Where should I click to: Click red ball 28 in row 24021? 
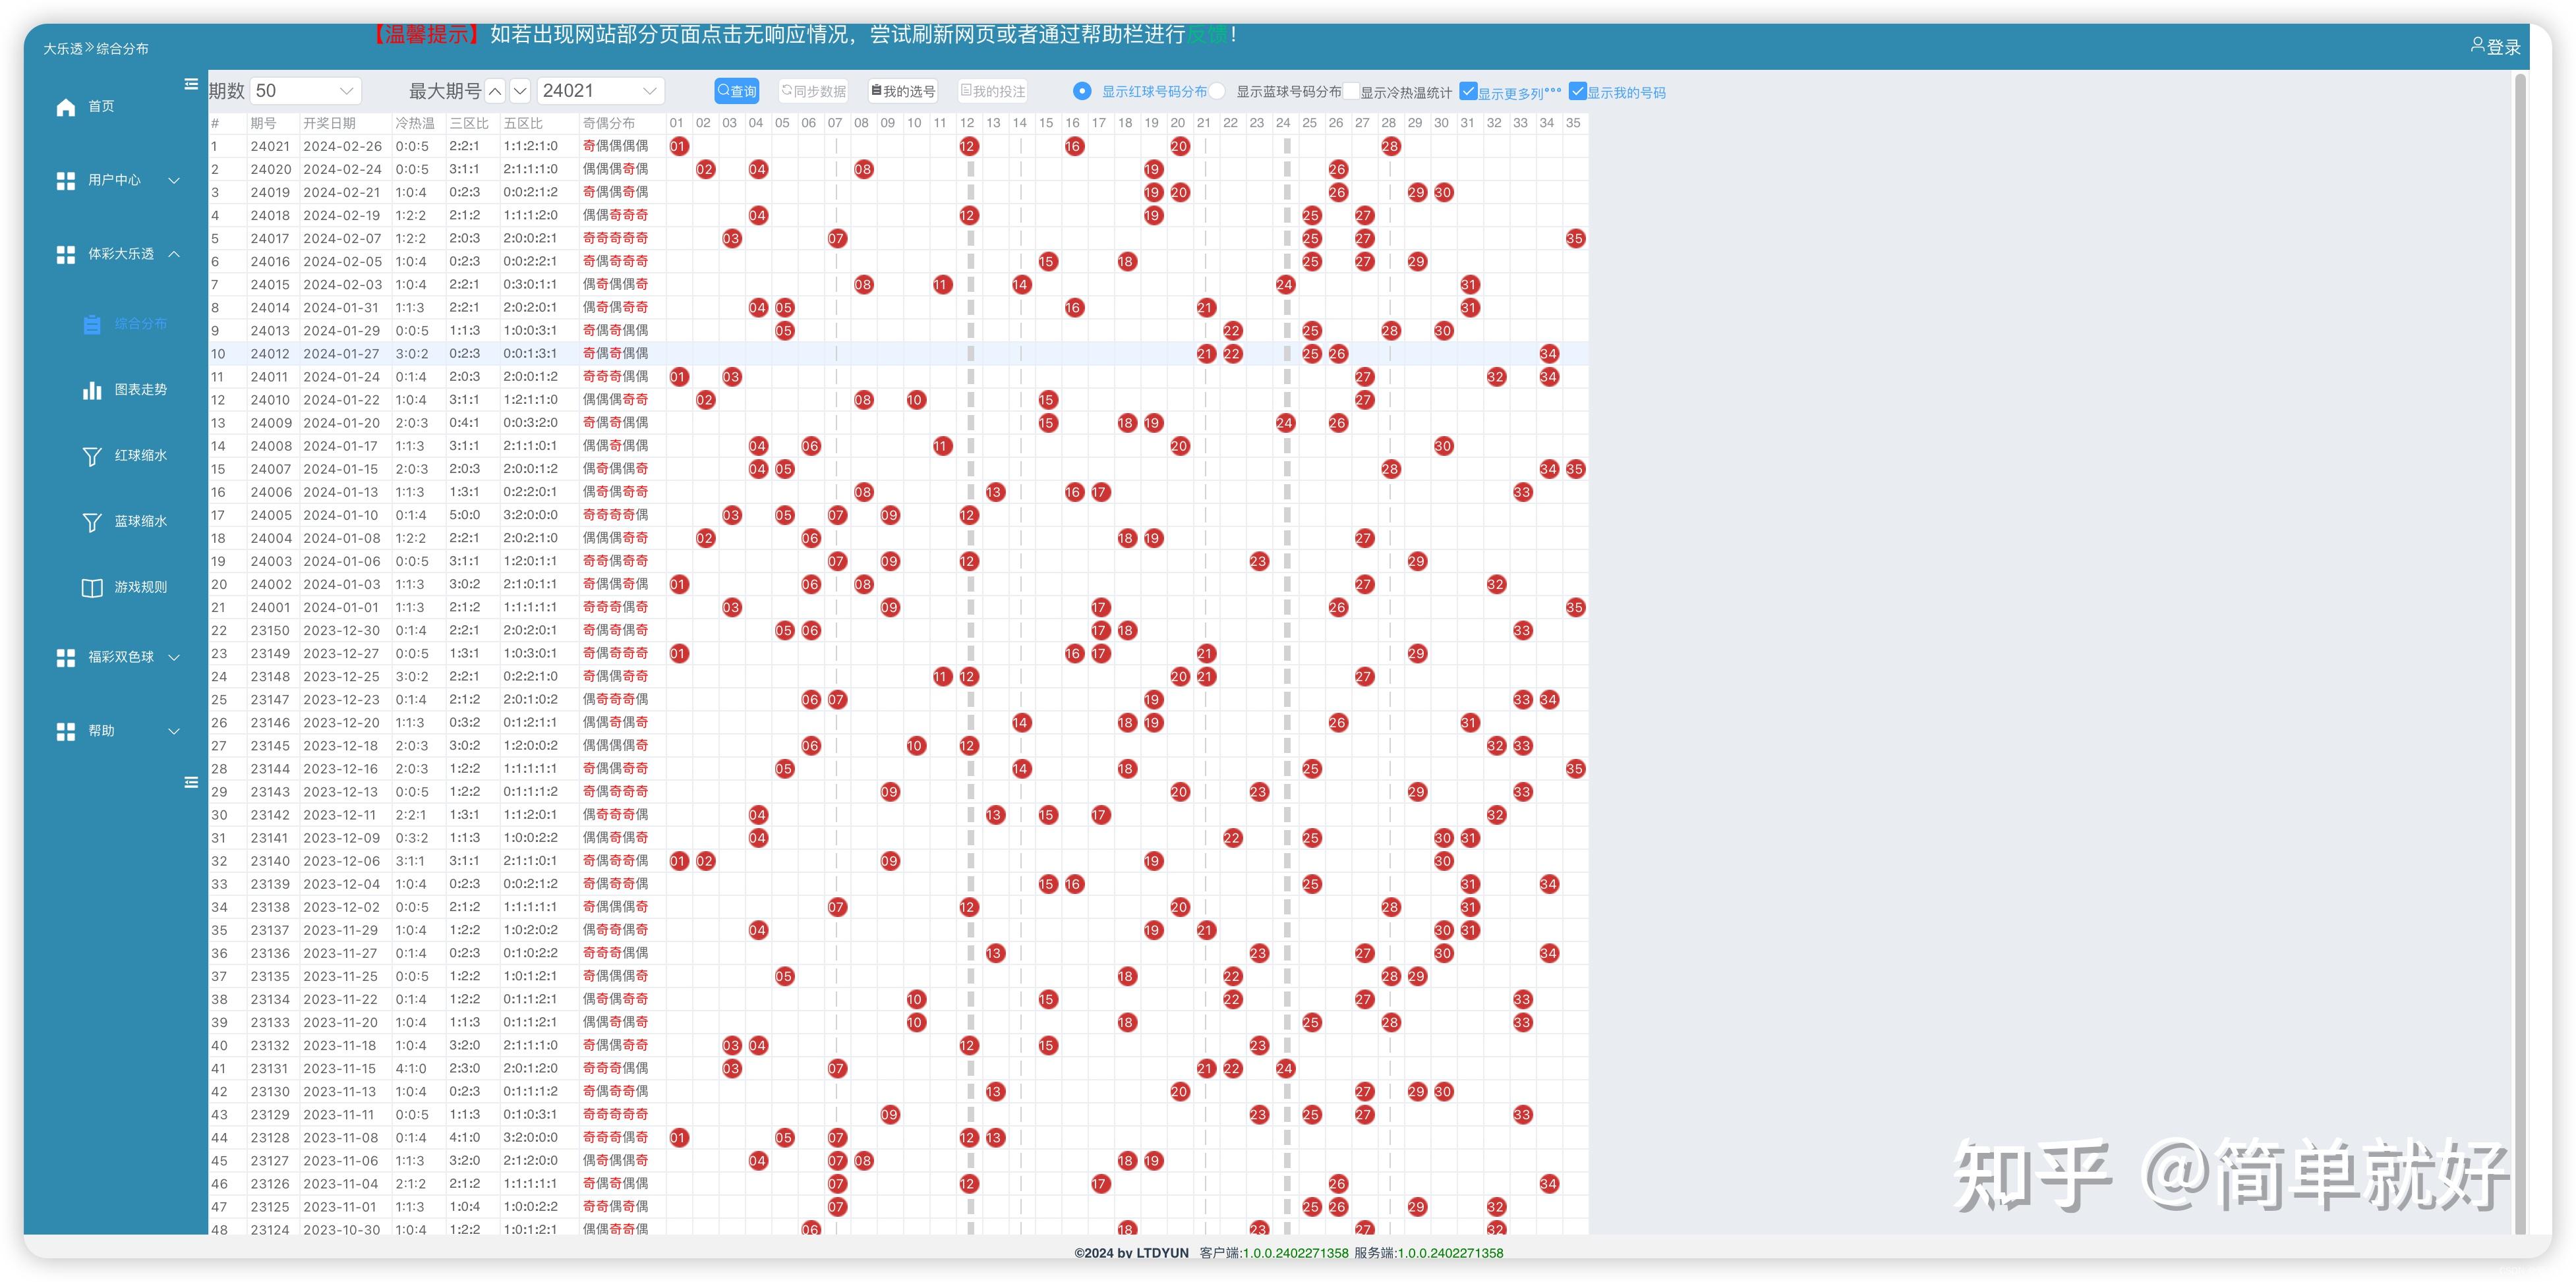pos(1390,146)
